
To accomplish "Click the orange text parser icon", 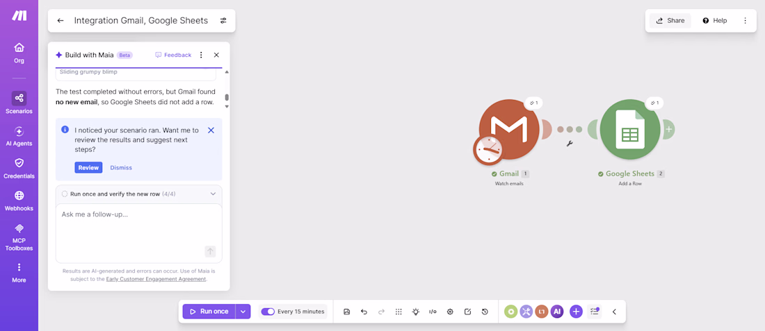I will click(x=542, y=312).
